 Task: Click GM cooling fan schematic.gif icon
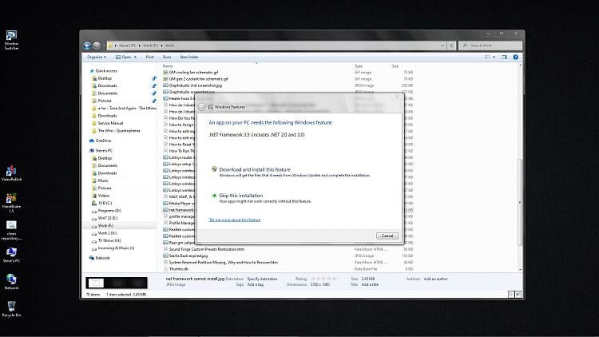(x=166, y=72)
